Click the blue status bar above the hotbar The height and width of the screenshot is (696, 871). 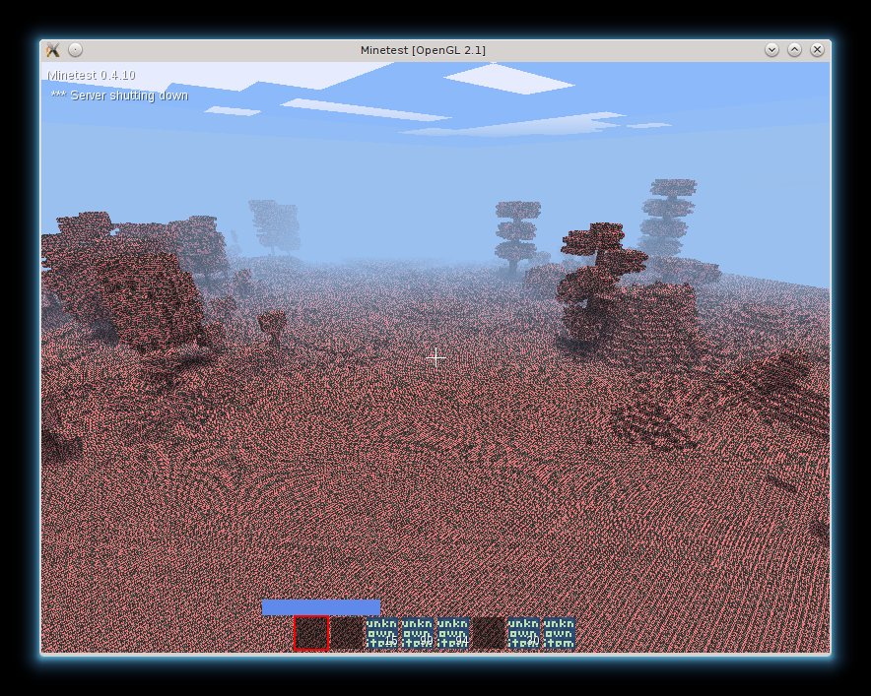pyautogui.click(x=321, y=607)
